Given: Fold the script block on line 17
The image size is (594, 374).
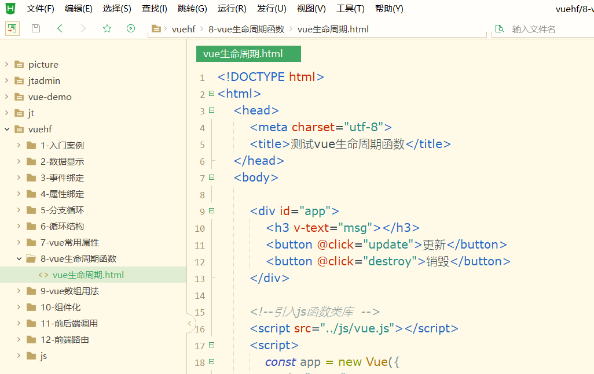Looking at the screenshot, I should pos(212,345).
